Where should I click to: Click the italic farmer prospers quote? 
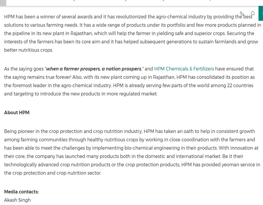click(94, 69)
